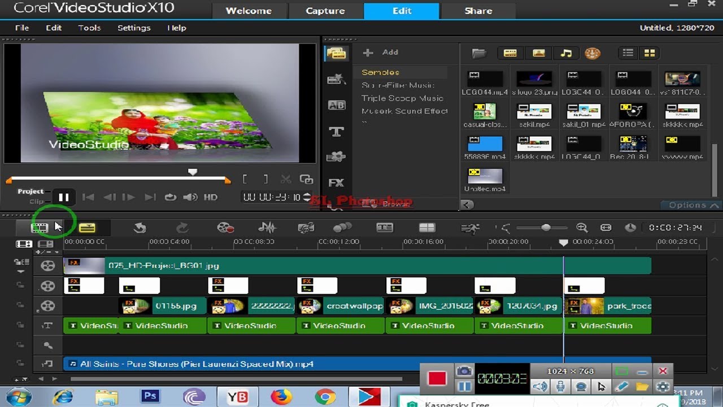Open the Settings menu
723x407 pixels.
(x=134, y=28)
